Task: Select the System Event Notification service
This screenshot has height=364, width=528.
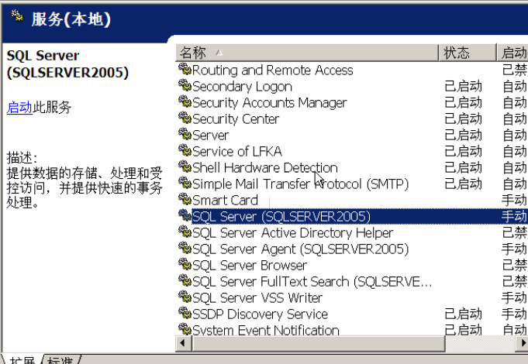Action: pyautogui.click(x=266, y=330)
